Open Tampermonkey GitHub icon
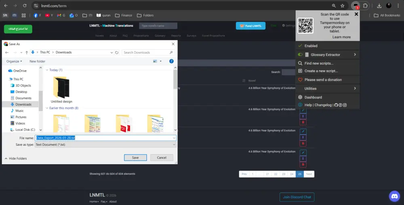 336,105
